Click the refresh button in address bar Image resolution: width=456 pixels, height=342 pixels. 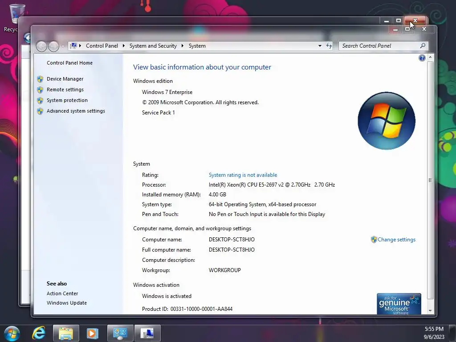[329, 46]
